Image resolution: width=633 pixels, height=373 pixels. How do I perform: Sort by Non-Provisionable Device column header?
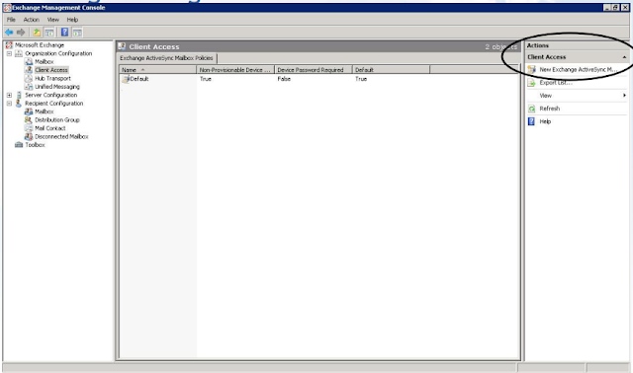[235, 70]
